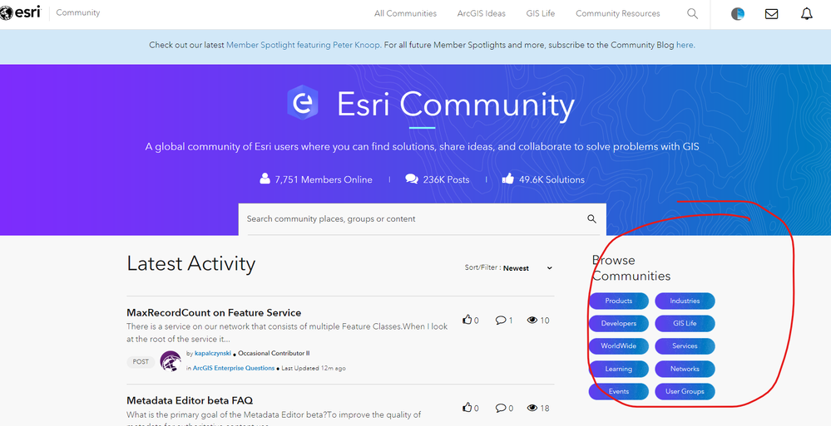This screenshot has height=426, width=831.
Task: Click the POST label tag
Action: coord(141,361)
